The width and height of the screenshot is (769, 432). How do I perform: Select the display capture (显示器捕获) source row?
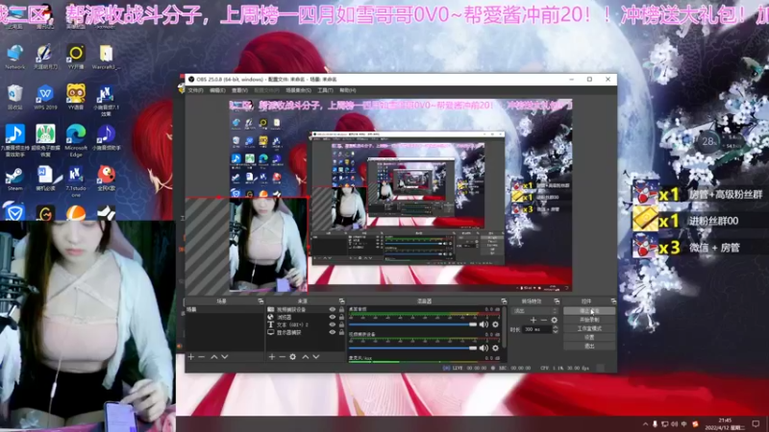(305, 332)
